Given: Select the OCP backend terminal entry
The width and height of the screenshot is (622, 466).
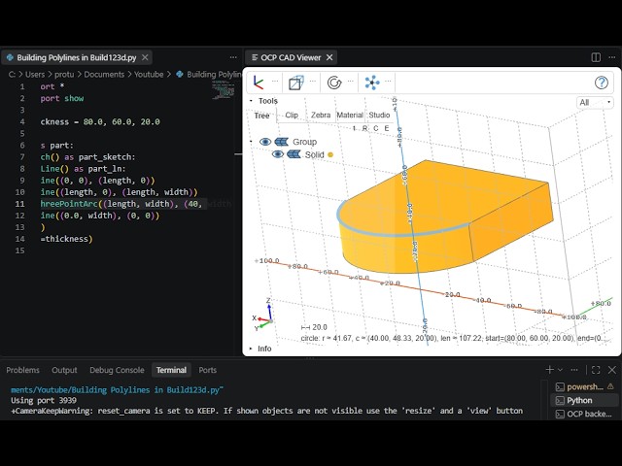Looking at the screenshot, I should pos(585,414).
